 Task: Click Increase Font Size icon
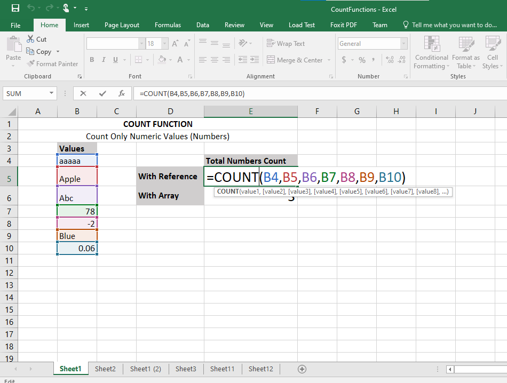click(x=175, y=43)
